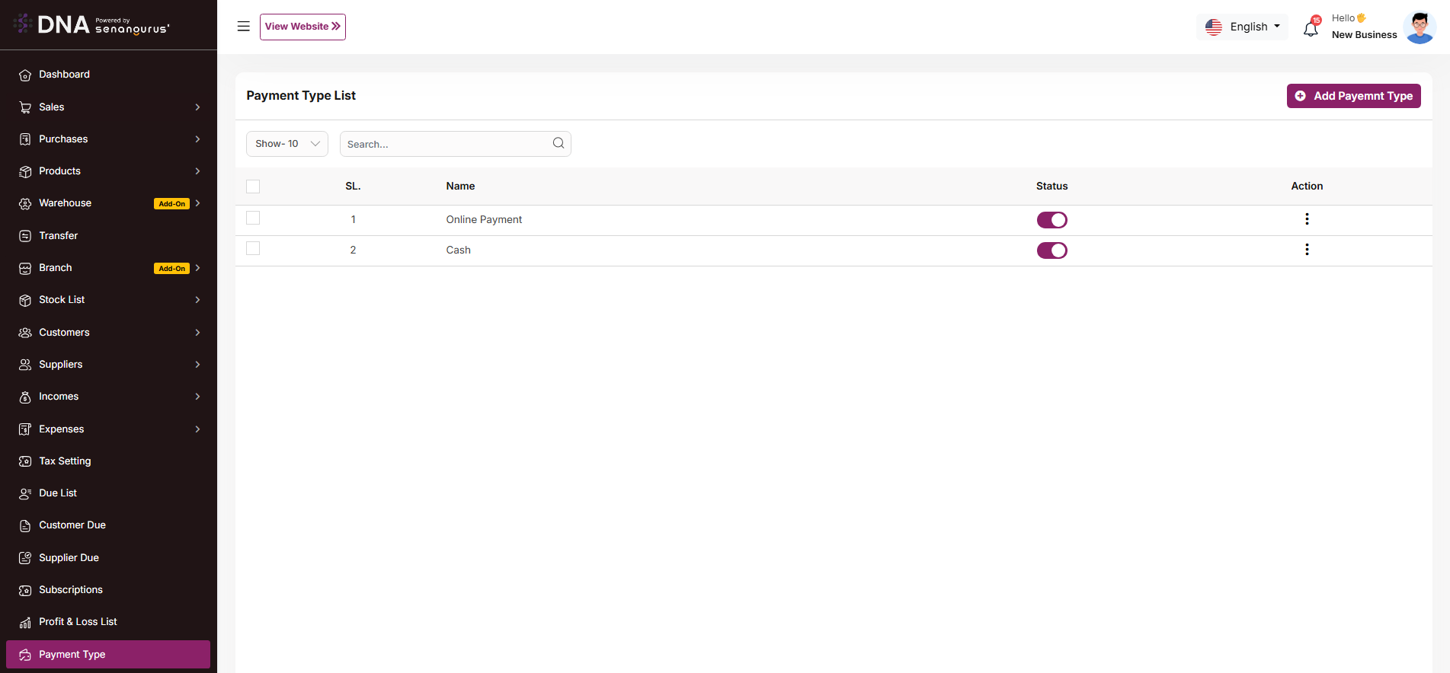The image size is (1450, 673).
Task: Open action menu for Cash row
Action: coord(1307,250)
